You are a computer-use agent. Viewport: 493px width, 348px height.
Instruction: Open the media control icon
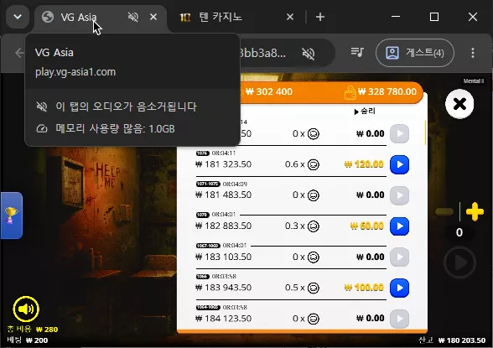coord(357,53)
